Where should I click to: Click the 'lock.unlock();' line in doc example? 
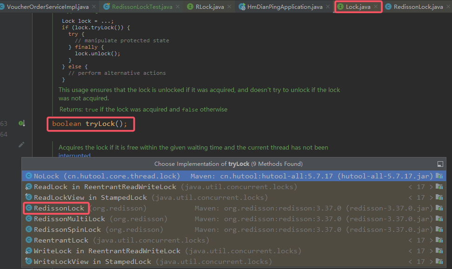coord(98,53)
